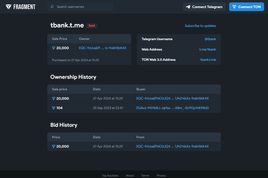Click TON icon in first Ownership History row
Screen dimensions: 268x178
[53, 99]
